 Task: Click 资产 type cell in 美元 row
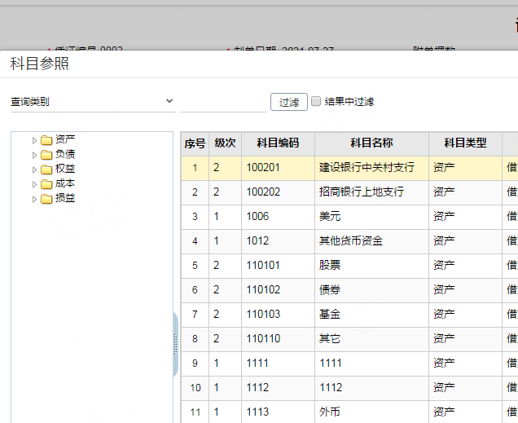click(465, 217)
